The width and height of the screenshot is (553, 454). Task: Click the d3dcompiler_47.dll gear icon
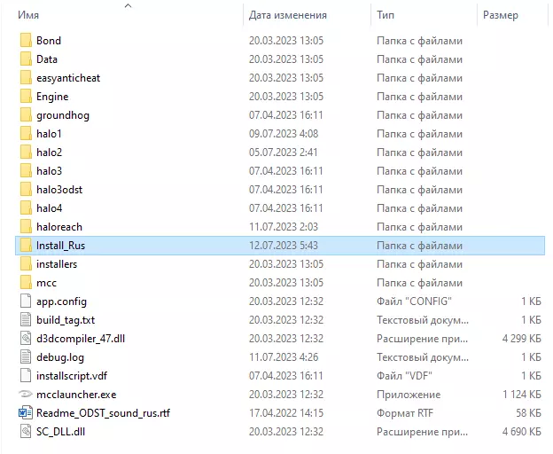click(26, 339)
